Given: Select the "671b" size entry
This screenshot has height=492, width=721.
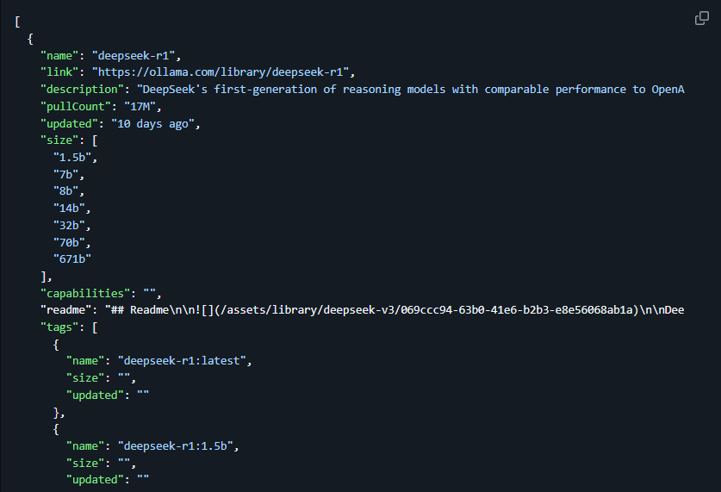Looking at the screenshot, I should pos(72,258).
